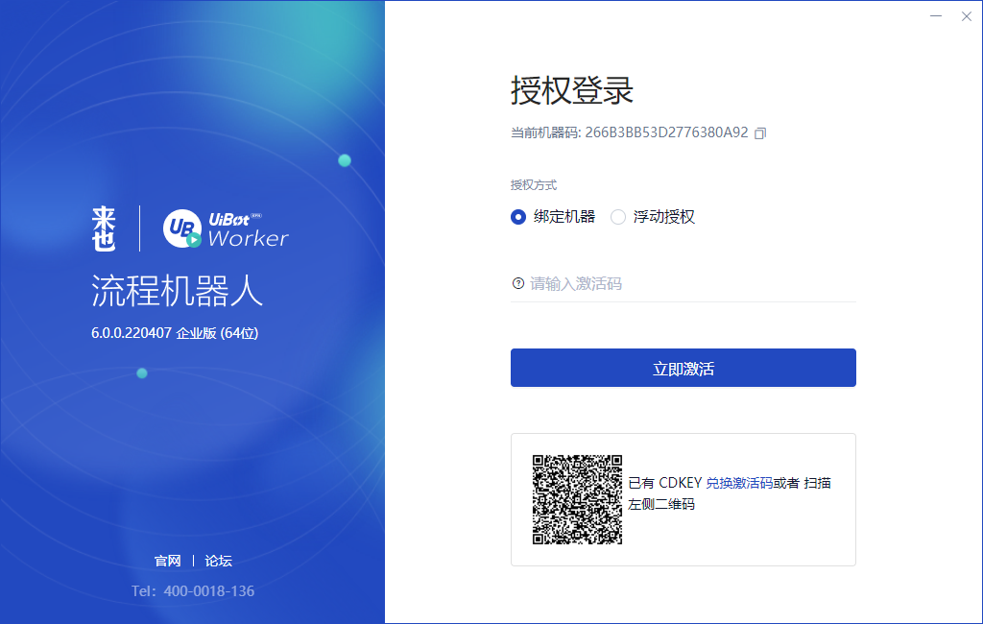Viewport: 983px width, 624px height.
Task: Click machine code 266B3BB53D2776380A92 text
Action: [x=666, y=132]
